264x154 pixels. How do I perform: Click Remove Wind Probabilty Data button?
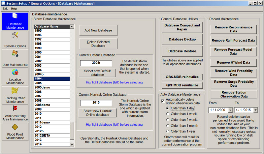pyautogui.click(x=234, y=73)
